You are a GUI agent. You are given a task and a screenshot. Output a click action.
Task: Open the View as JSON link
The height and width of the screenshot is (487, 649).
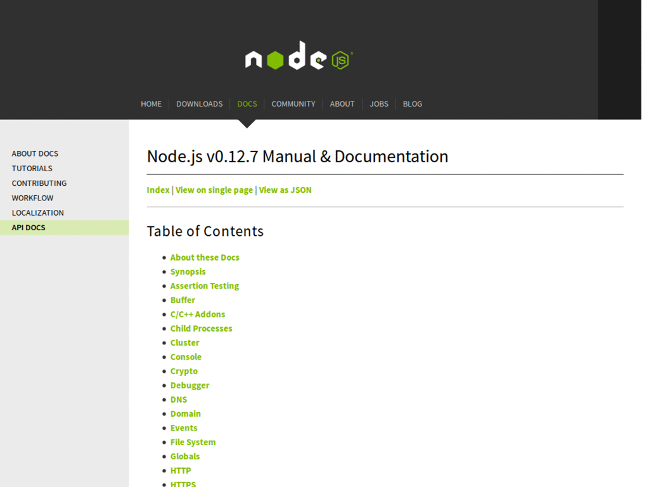click(285, 190)
